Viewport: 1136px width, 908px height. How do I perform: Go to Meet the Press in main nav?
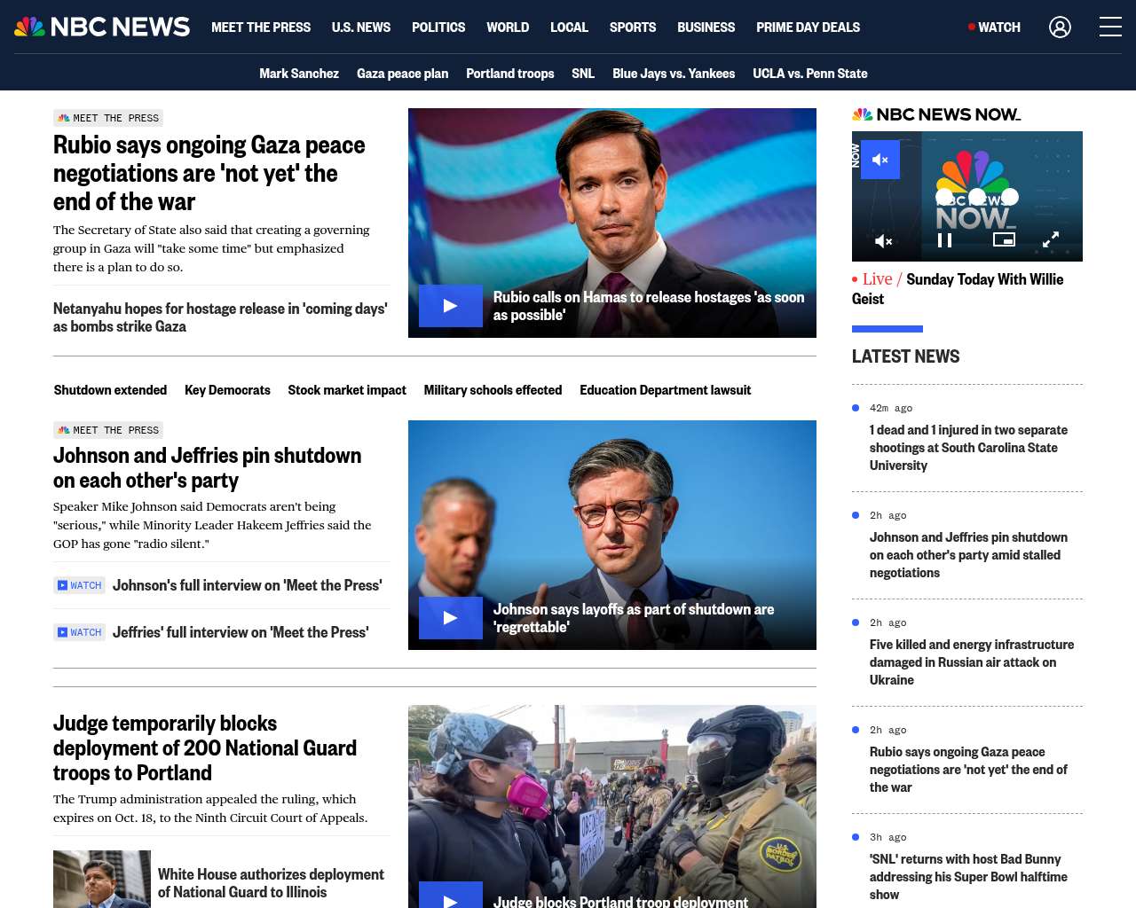pos(261,27)
